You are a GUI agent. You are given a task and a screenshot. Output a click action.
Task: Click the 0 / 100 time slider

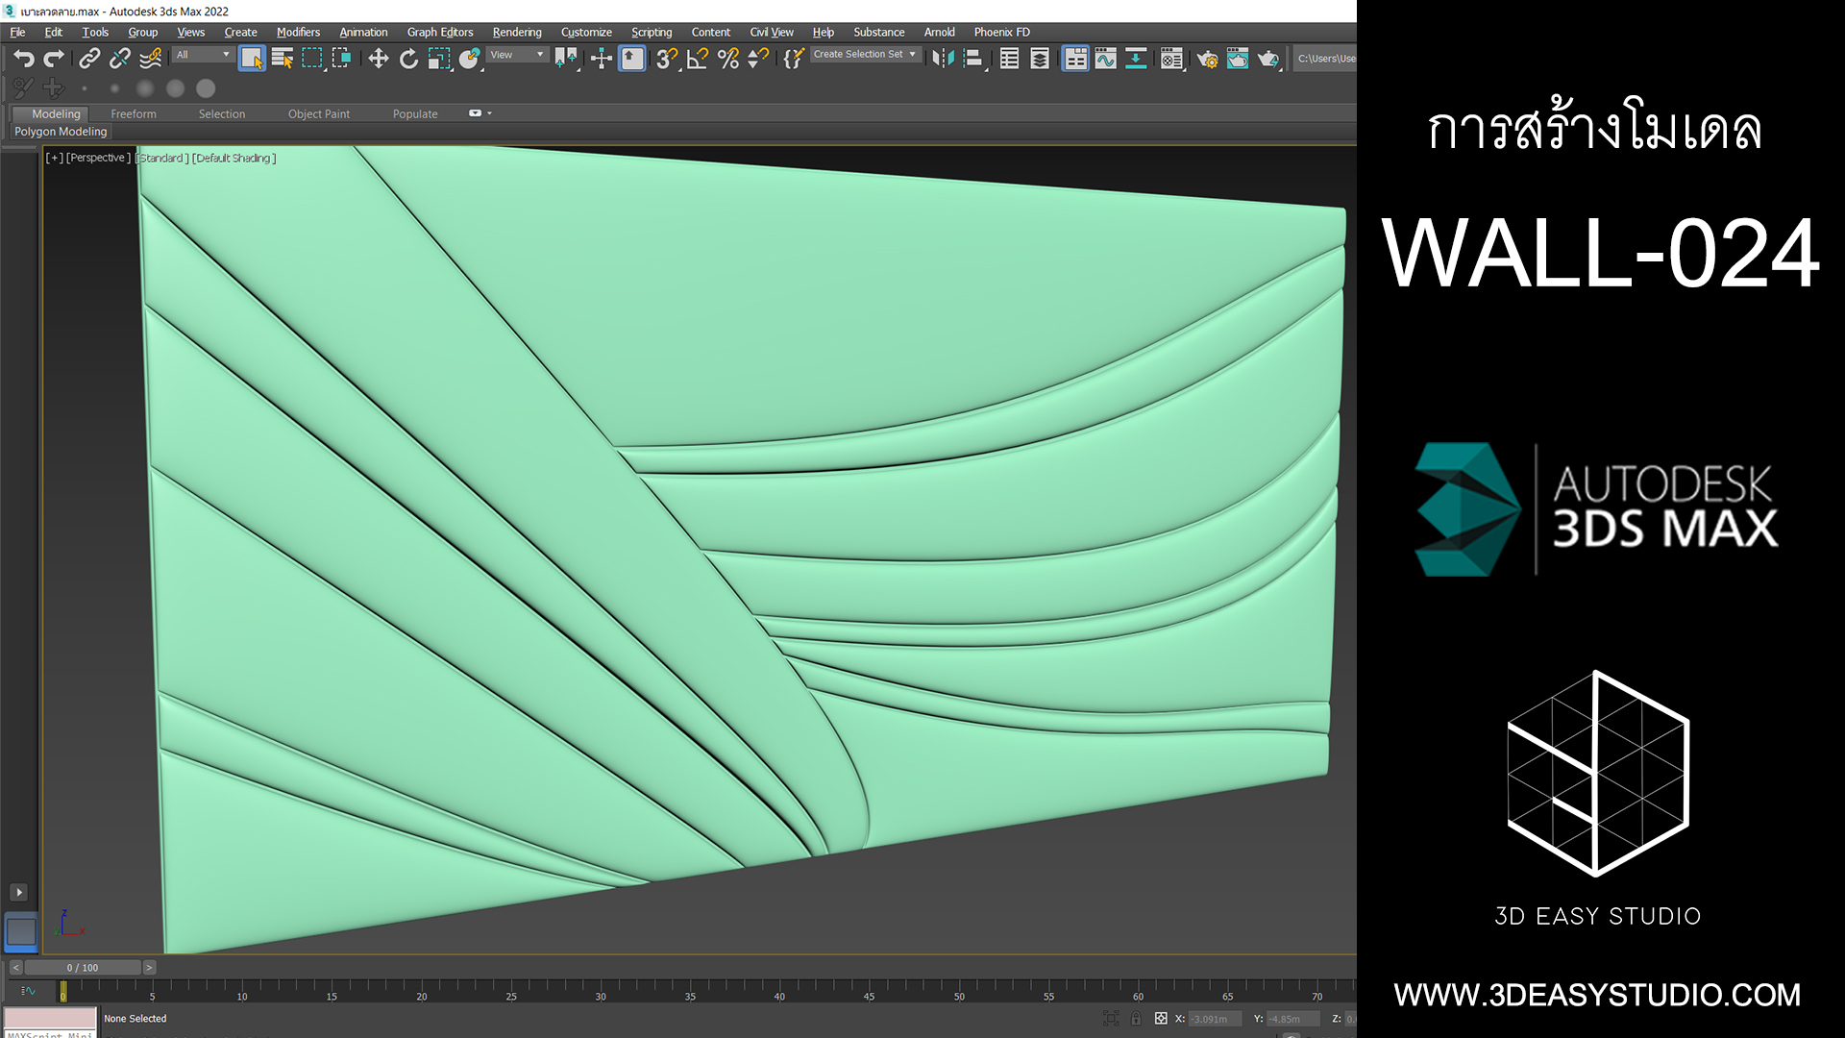coord(83,968)
